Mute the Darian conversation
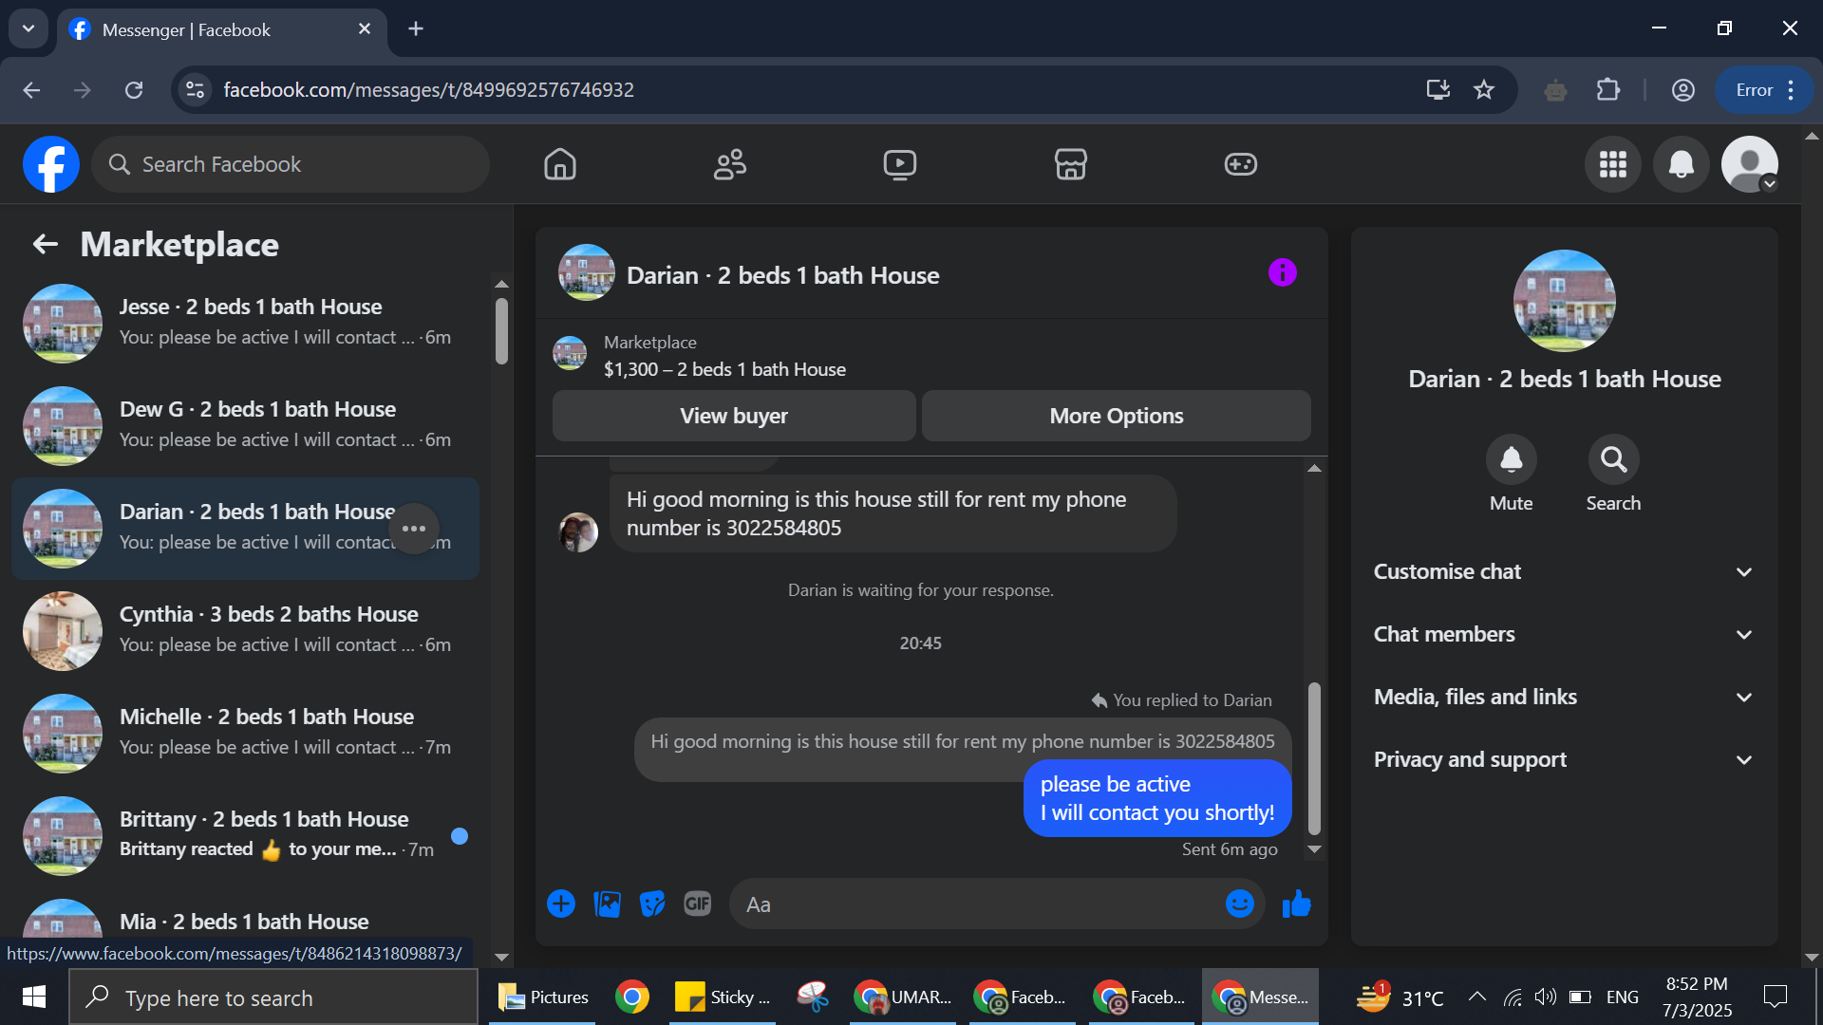Image resolution: width=1823 pixels, height=1025 pixels. (1511, 460)
